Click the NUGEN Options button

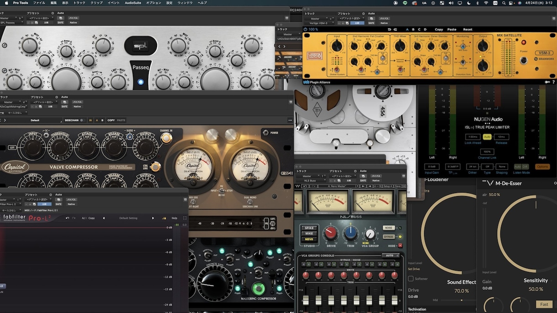coord(542,167)
